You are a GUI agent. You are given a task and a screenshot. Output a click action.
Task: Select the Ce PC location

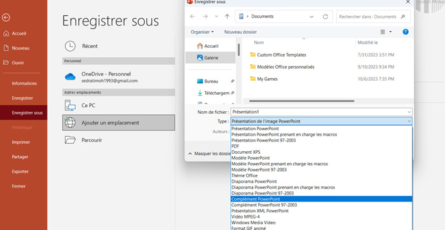(x=118, y=105)
